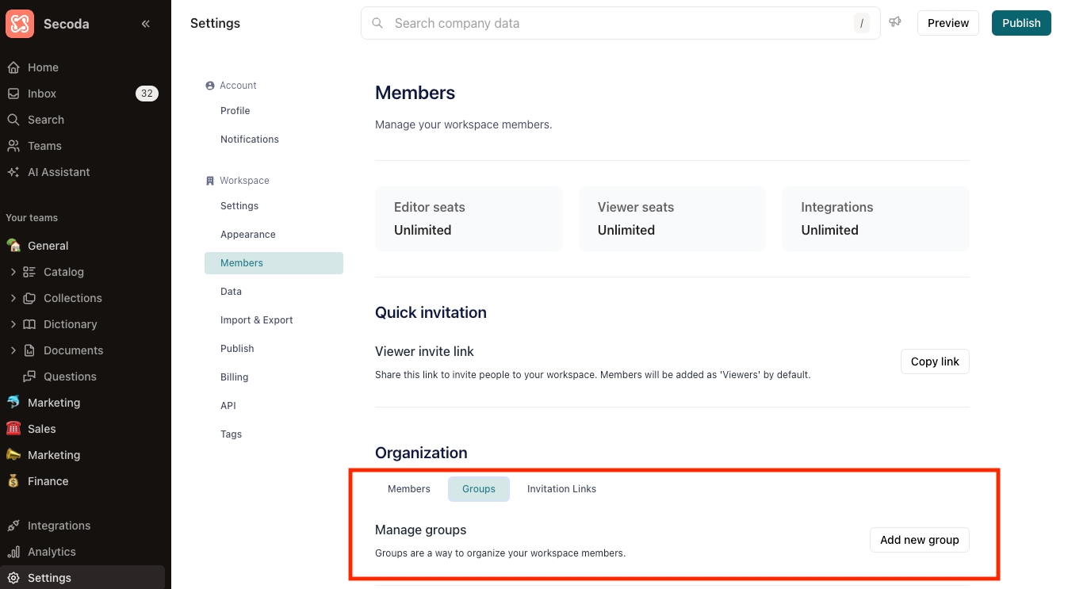Switch to the Members tab under Organization
This screenshot has height=589, width=1068.
tap(408, 489)
